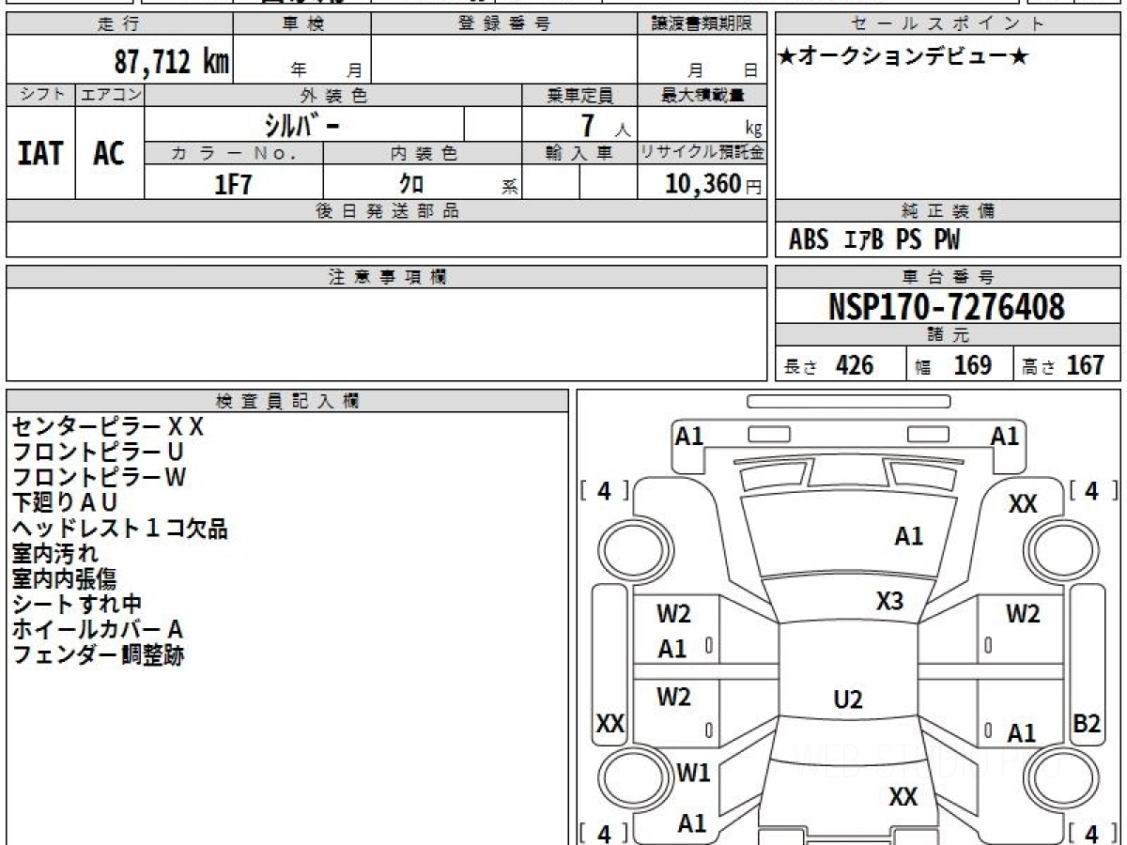Select the 輸入車 header
The height and width of the screenshot is (845, 1127).
coord(579,153)
